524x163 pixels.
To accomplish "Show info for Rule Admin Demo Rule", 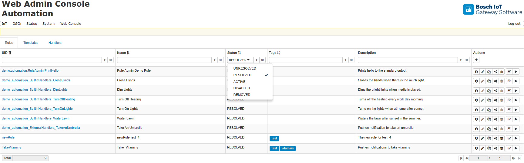I will click(476, 72).
